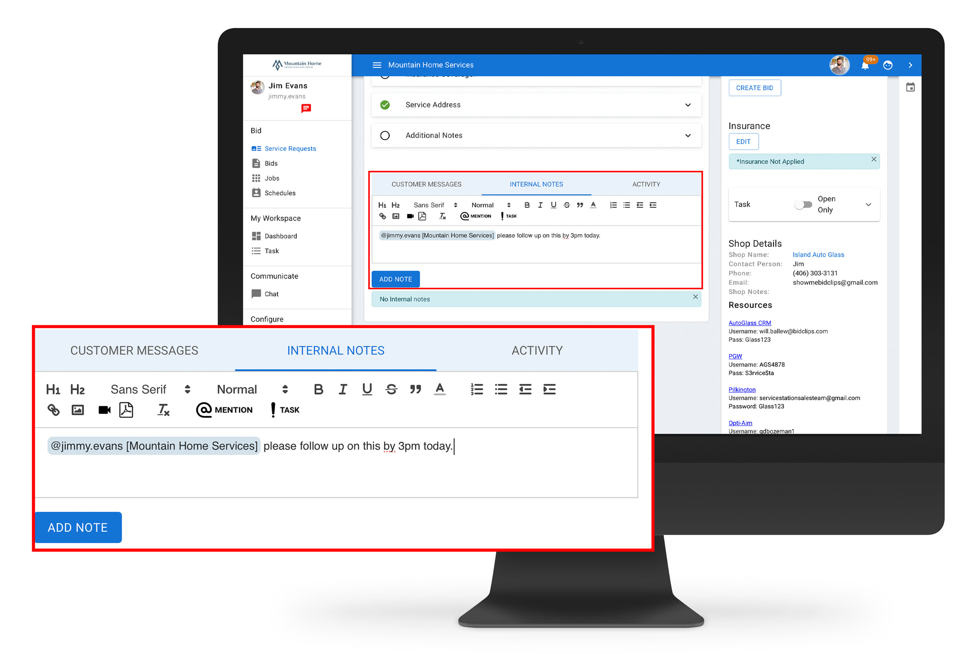Click the @ MENTION button in enlarged toolbar
962x654 pixels.
point(224,410)
